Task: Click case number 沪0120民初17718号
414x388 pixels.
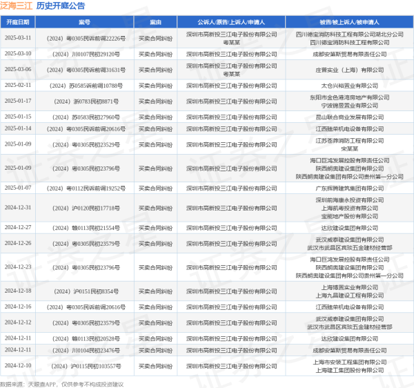Action: pos(86,208)
